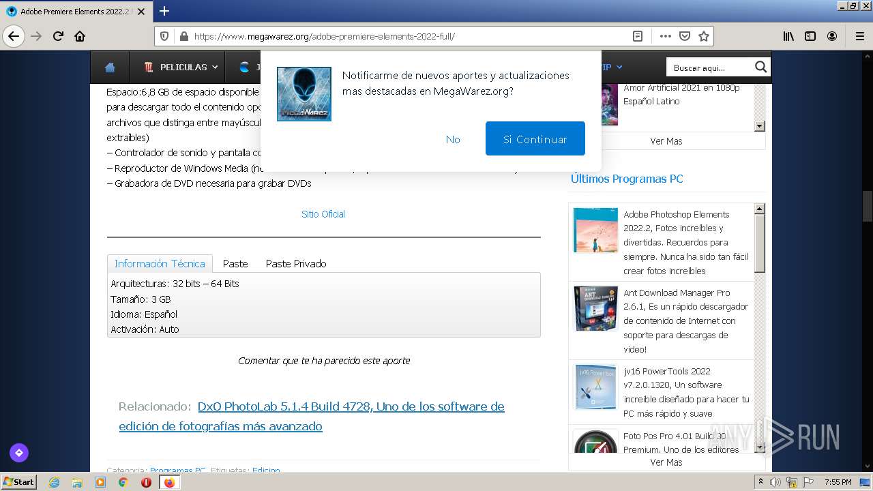873x491 pixels.
Task: Reload the current page
Action: click(58, 36)
